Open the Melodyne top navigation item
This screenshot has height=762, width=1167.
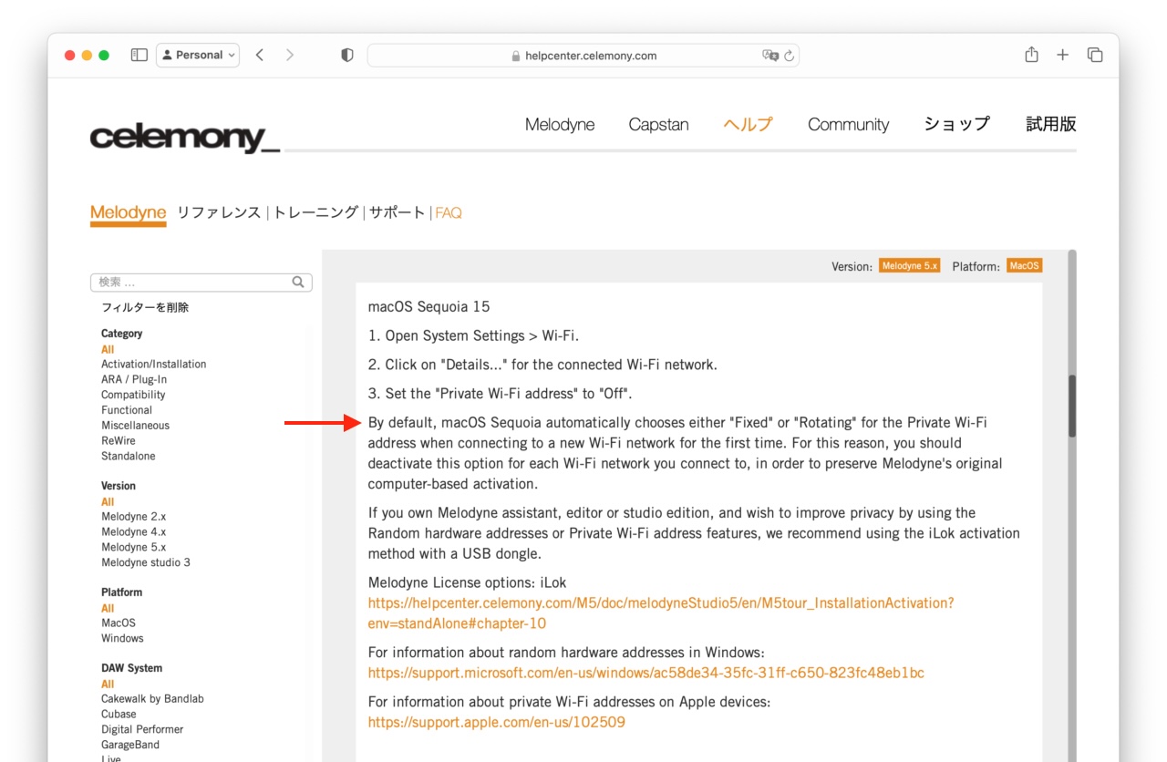[x=560, y=125]
